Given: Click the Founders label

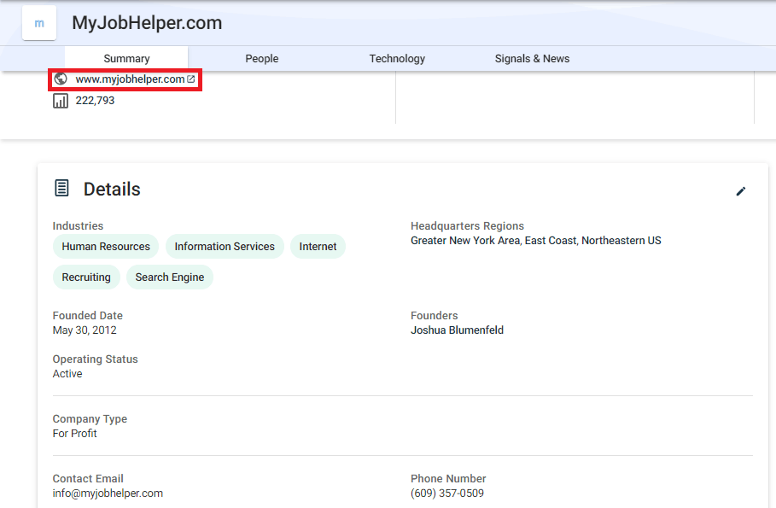Looking at the screenshot, I should pyautogui.click(x=434, y=315).
